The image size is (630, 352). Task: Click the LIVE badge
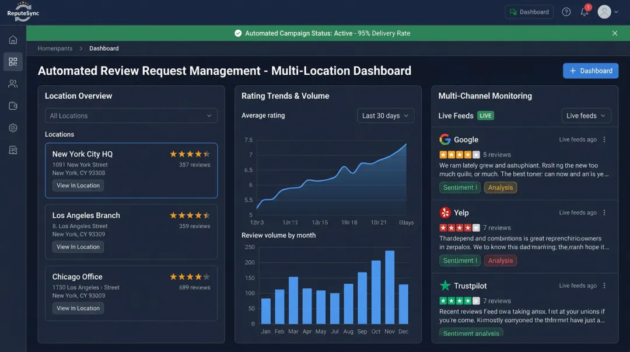point(485,116)
